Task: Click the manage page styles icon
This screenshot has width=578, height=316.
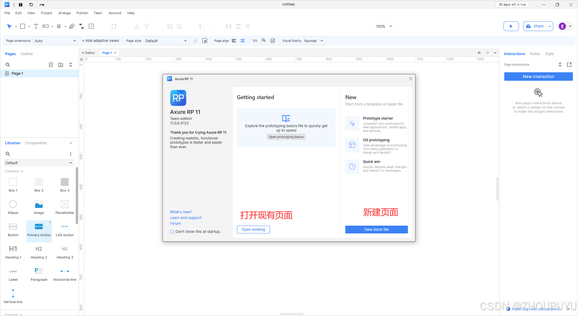Action: coord(205,41)
